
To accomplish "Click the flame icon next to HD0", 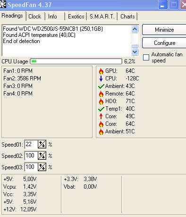I will pyautogui.click(x=101, y=101).
